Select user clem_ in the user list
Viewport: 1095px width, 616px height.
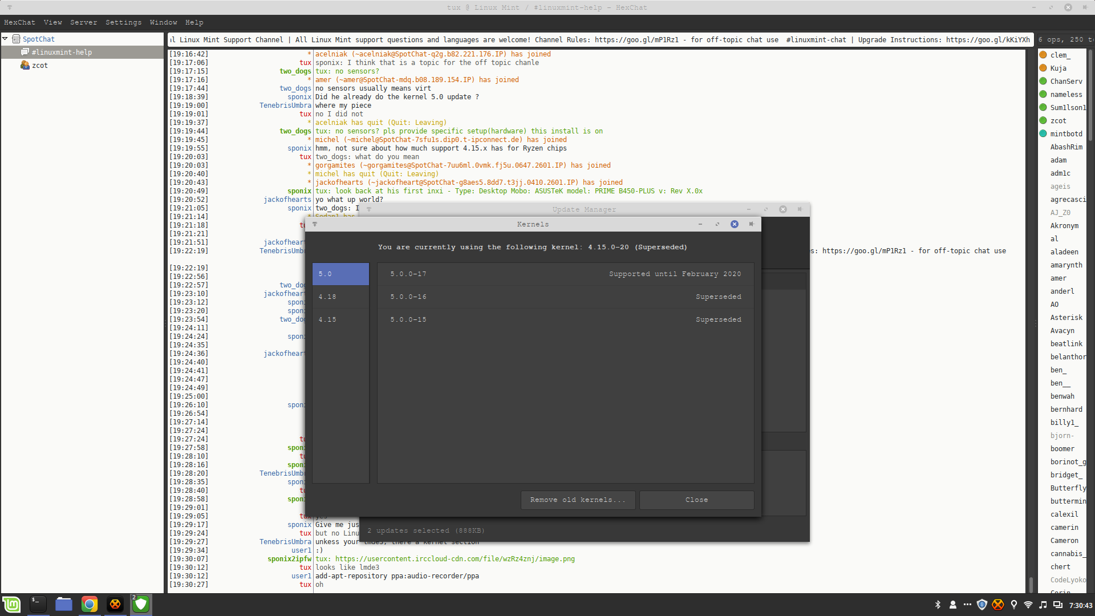1062,55
